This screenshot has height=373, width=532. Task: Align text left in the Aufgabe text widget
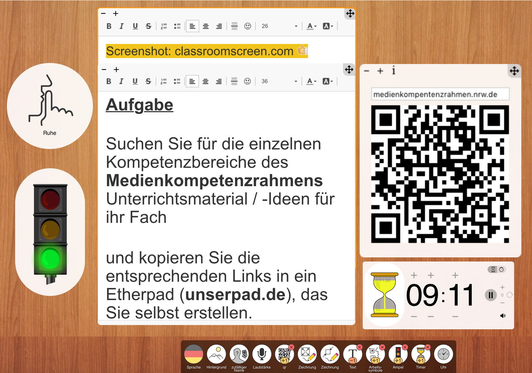(192, 81)
